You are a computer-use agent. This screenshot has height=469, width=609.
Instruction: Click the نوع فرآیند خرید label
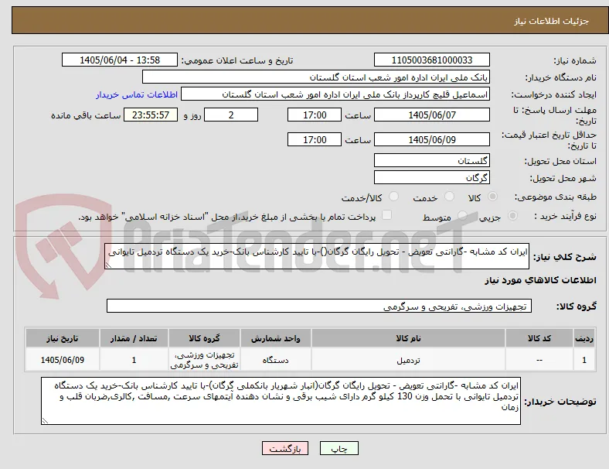coord(565,216)
